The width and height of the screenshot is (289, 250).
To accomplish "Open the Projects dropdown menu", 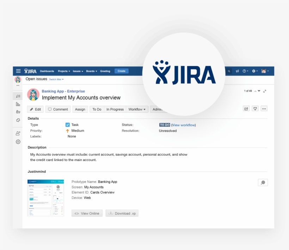I will [64, 71].
